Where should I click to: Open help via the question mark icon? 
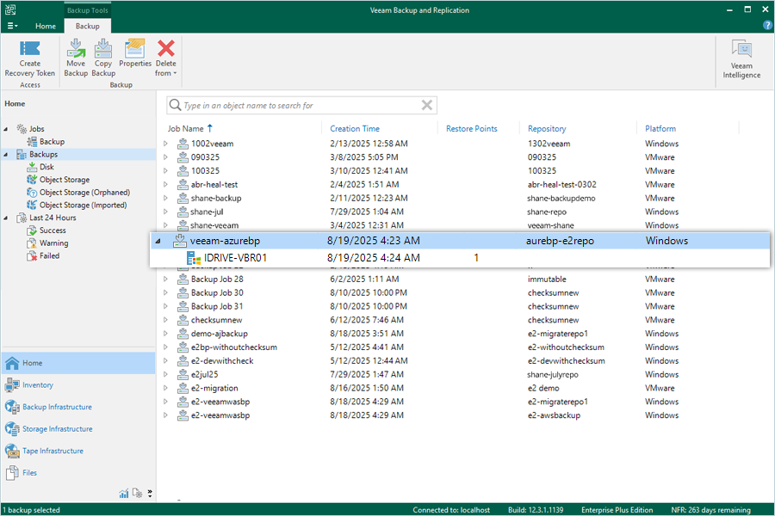(x=767, y=26)
